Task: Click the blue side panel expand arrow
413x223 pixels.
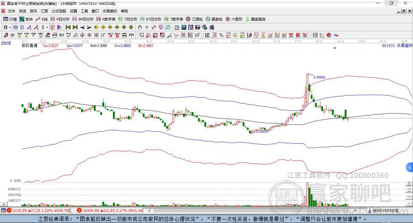Action: tap(410, 167)
